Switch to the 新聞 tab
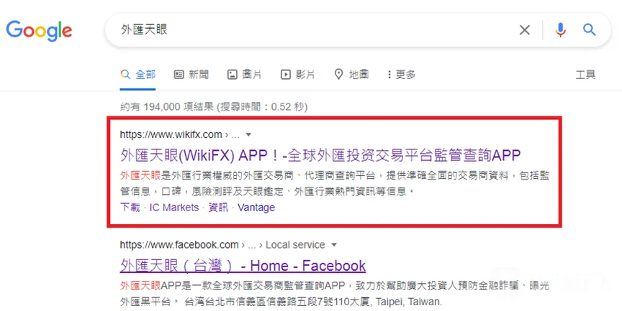The height and width of the screenshot is (311, 622). coord(191,75)
